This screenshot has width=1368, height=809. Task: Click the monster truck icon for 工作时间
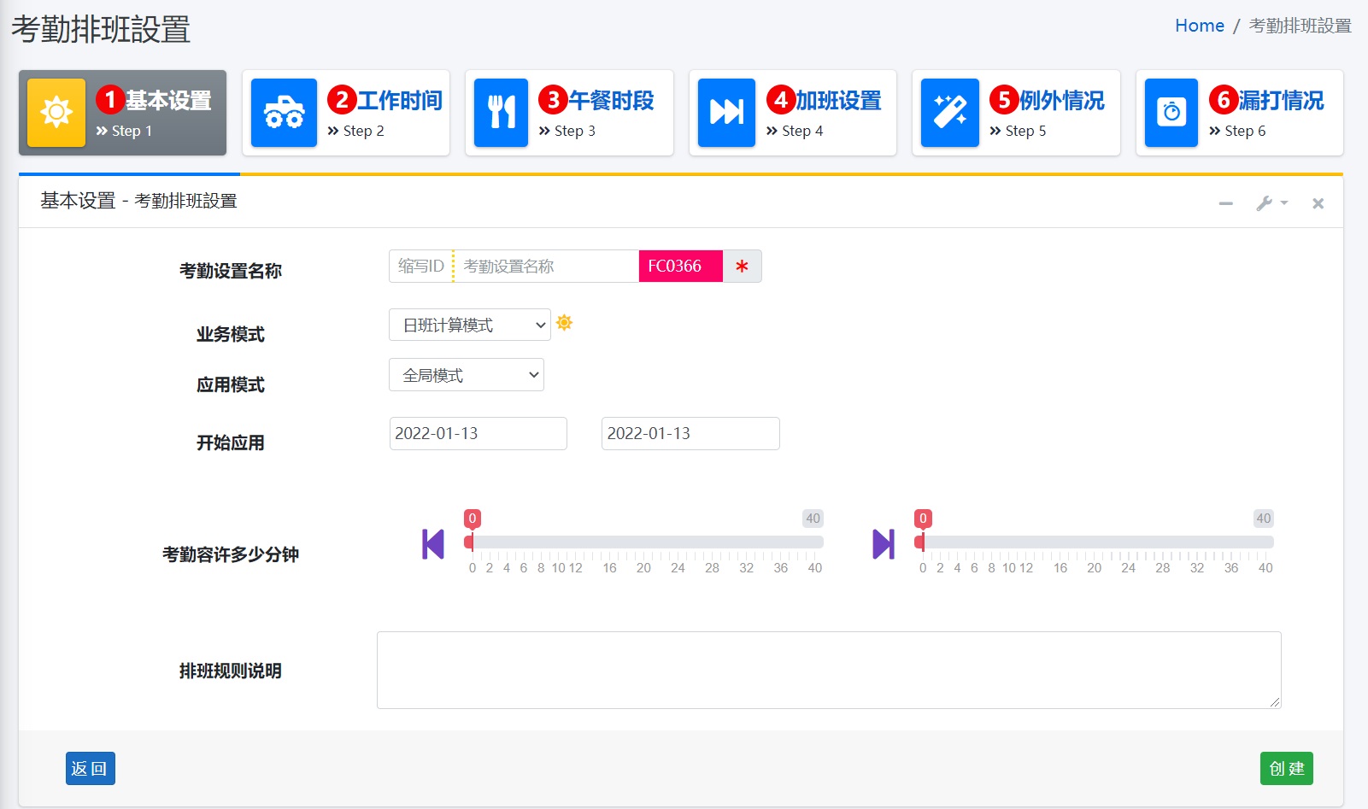click(284, 113)
